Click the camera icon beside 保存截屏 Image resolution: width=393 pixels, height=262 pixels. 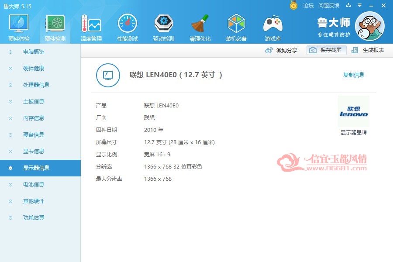pos(313,50)
